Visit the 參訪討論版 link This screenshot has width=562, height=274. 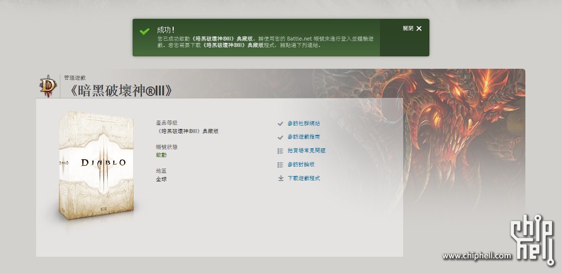pyautogui.click(x=301, y=164)
